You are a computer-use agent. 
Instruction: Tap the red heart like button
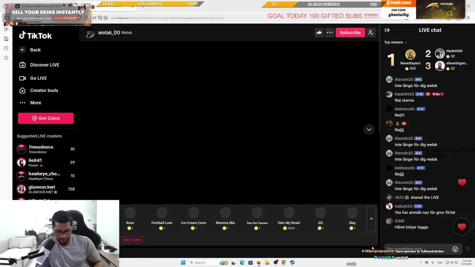click(462, 227)
